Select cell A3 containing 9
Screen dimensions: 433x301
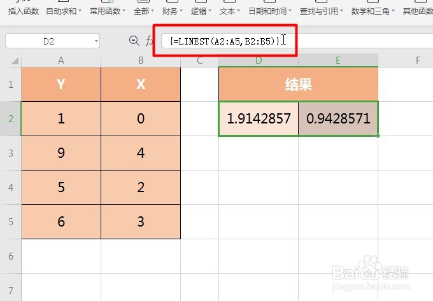click(61, 153)
